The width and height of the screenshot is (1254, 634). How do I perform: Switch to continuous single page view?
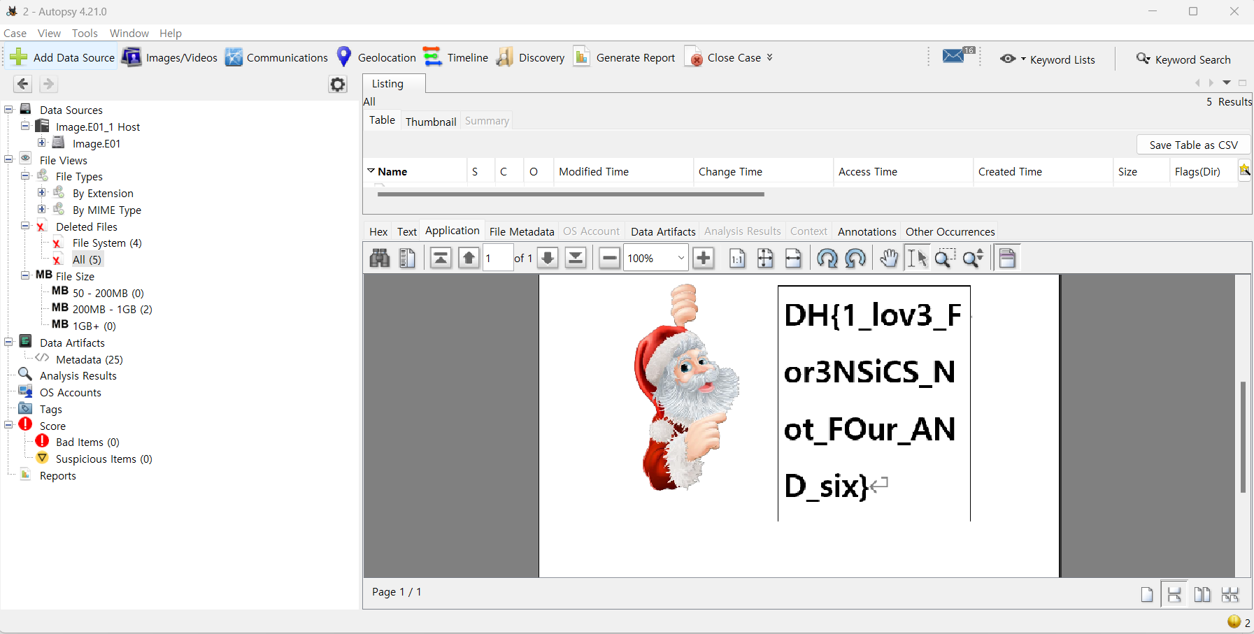pos(1174,595)
